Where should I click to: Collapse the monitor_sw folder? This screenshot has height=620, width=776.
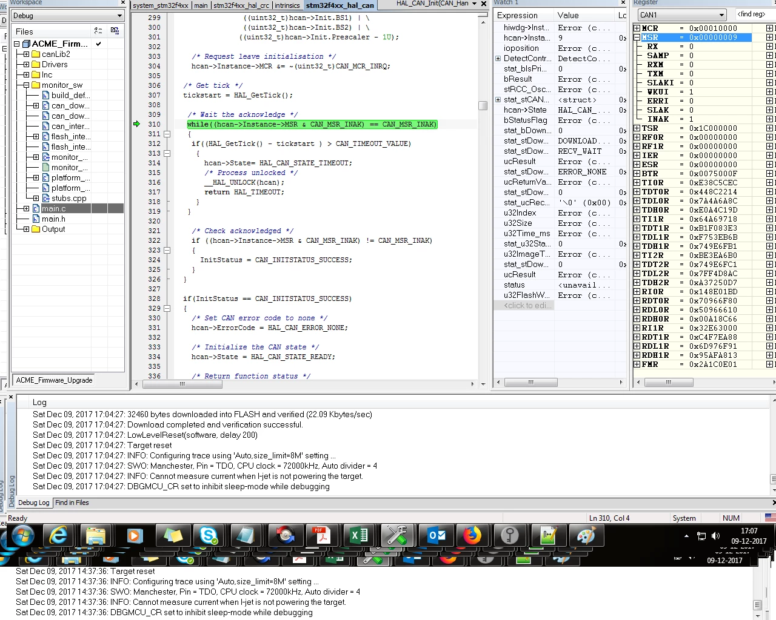[26, 85]
